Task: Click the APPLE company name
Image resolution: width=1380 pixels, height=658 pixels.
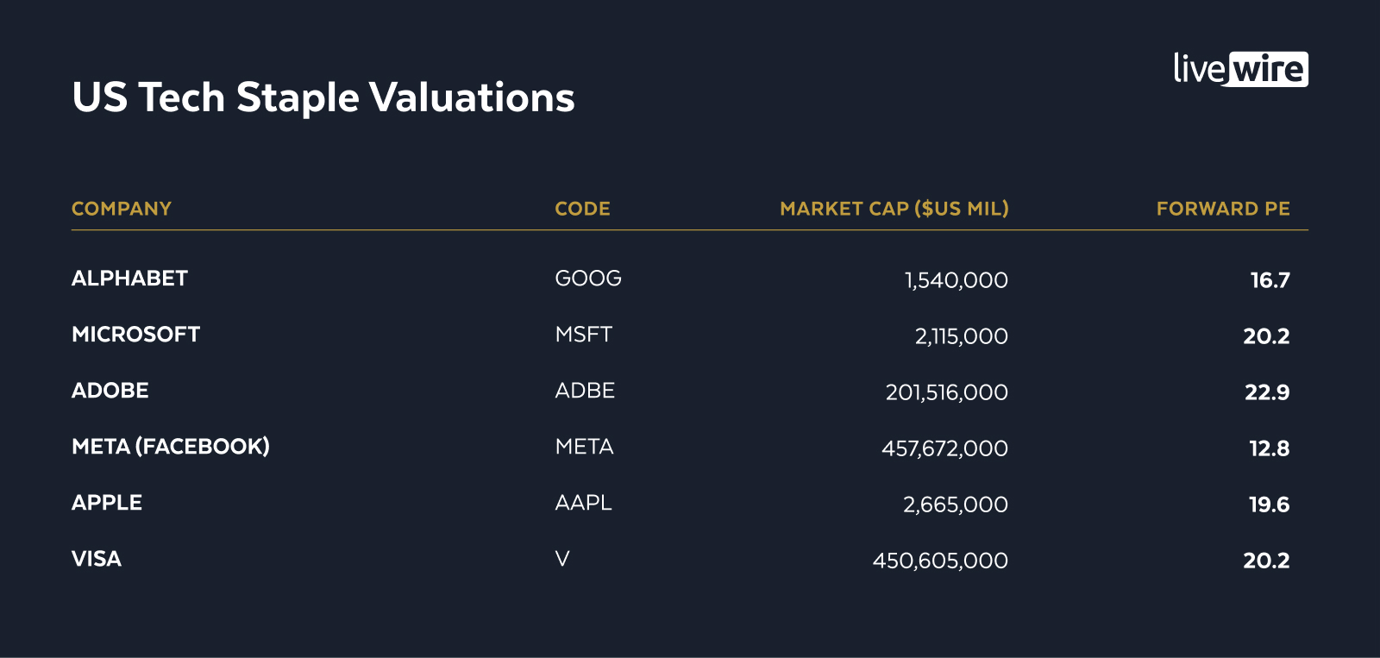Action: pos(107,503)
